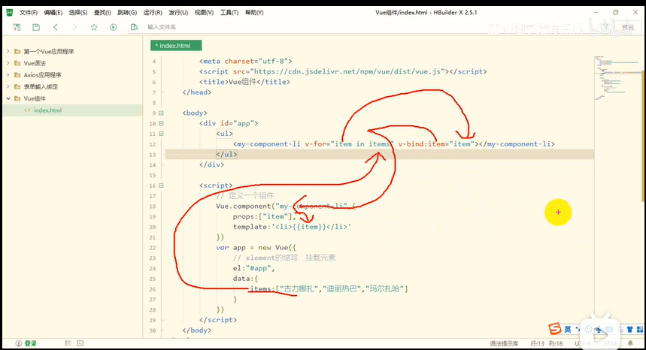Click the file search icon beside the filename box
Image resolution: width=646 pixels, height=350 pixels.
coord(134,27)
